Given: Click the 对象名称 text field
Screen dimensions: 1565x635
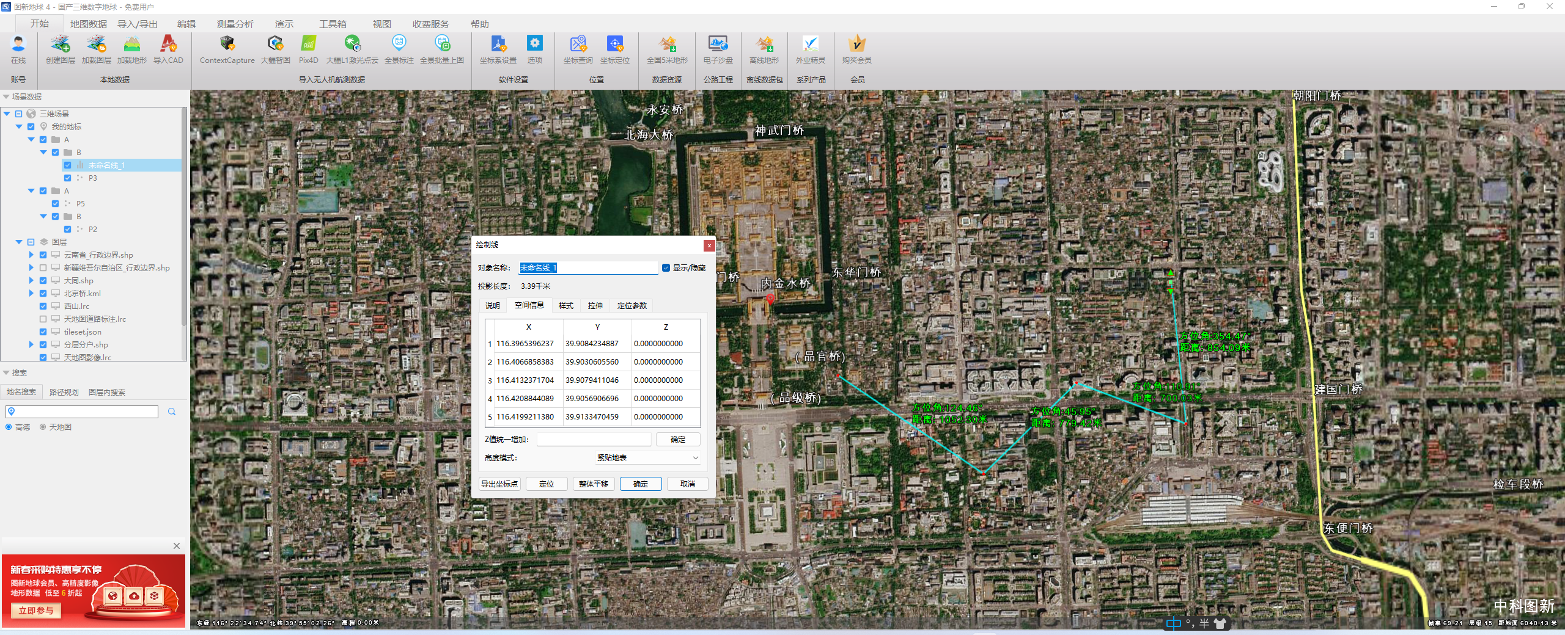Looking at the screenshot, I should pyautogui.click(x=588, y=267).
